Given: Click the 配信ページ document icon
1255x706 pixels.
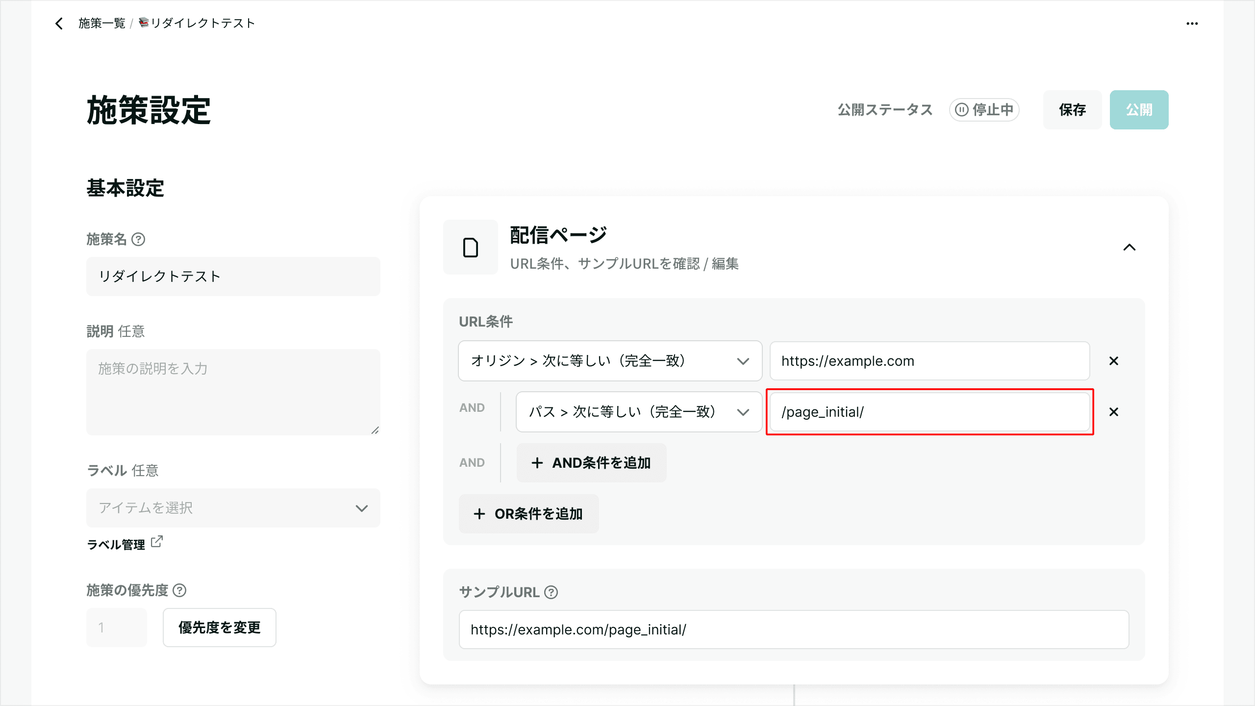Looking at the screenshot, I should [471, 247].
